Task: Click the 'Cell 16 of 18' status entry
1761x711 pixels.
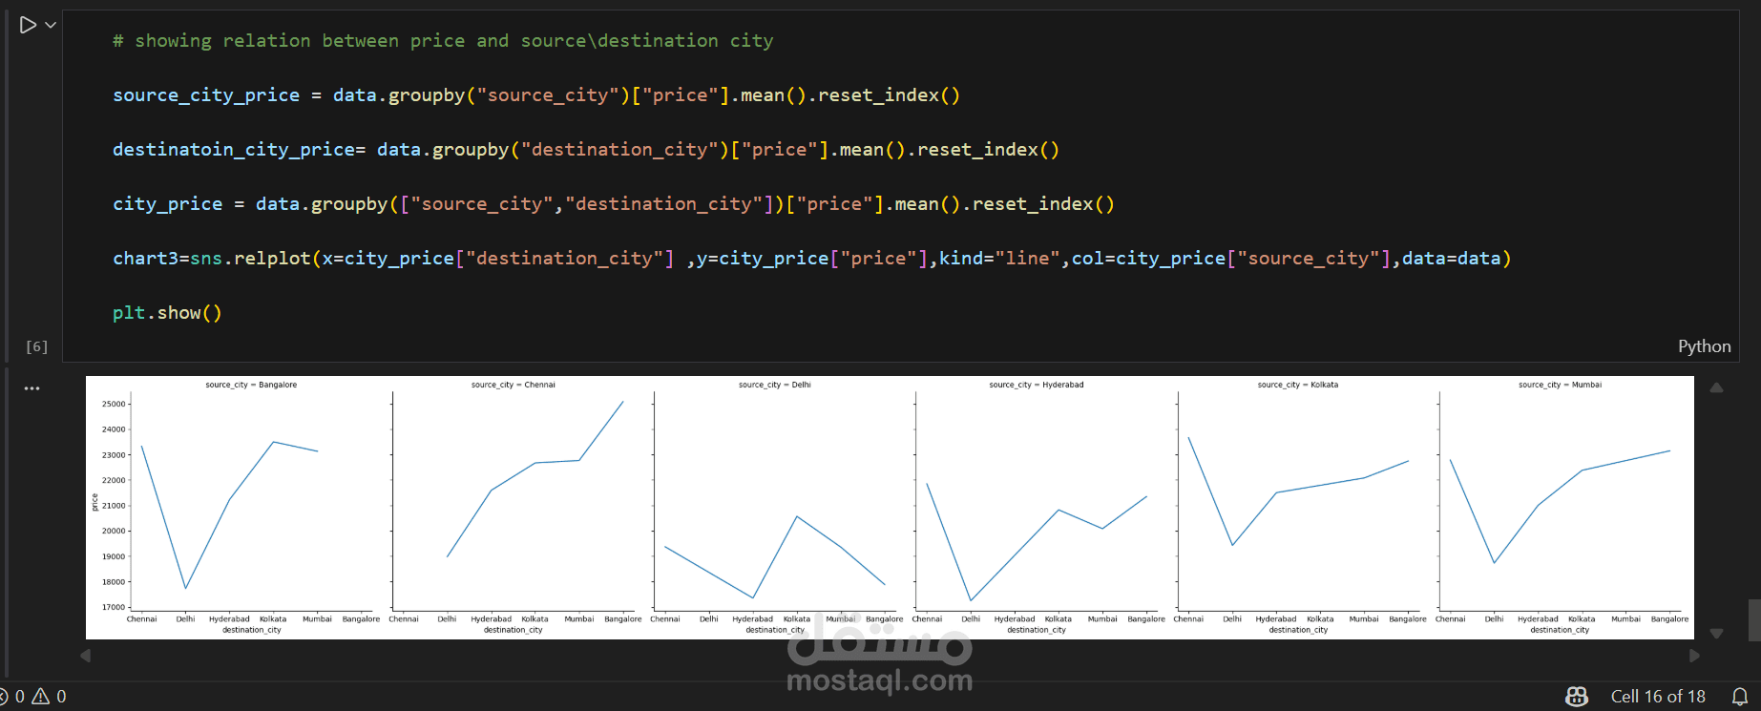Action: 1658,697
